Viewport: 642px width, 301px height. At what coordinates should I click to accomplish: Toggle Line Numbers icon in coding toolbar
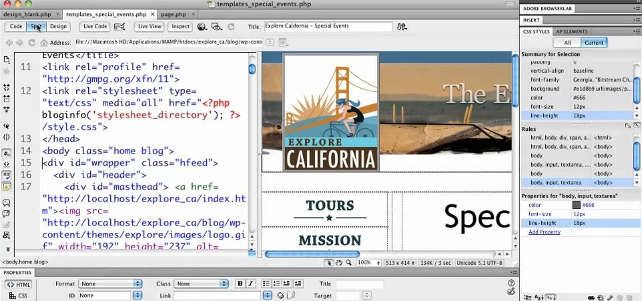pyautogui.click(x=7, y=154)
